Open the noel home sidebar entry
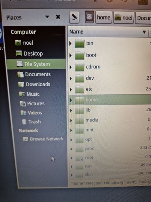This screenshot has width=151, height=202. click(x=24, y=43)
